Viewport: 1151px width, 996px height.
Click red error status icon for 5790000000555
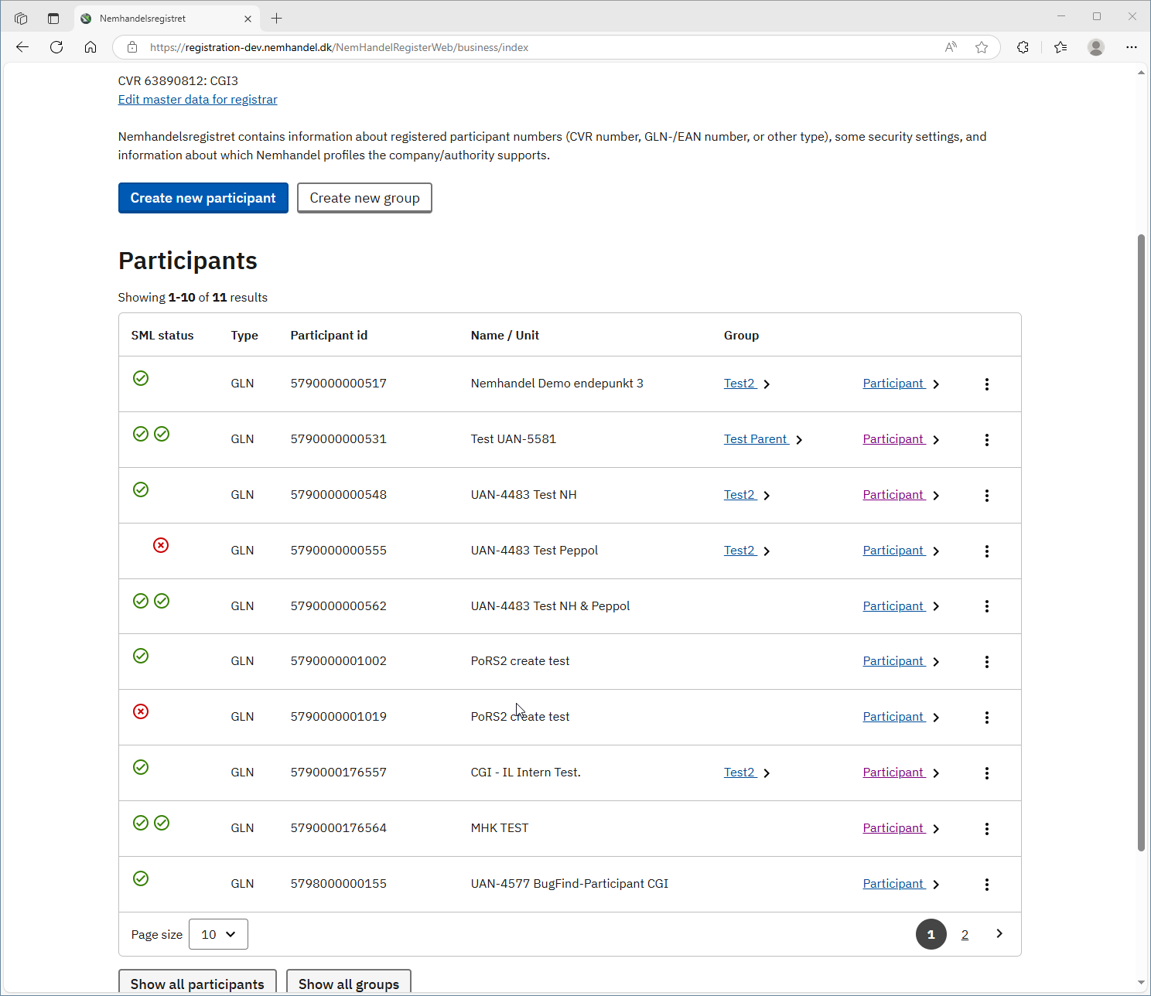[x=161, y=545]
